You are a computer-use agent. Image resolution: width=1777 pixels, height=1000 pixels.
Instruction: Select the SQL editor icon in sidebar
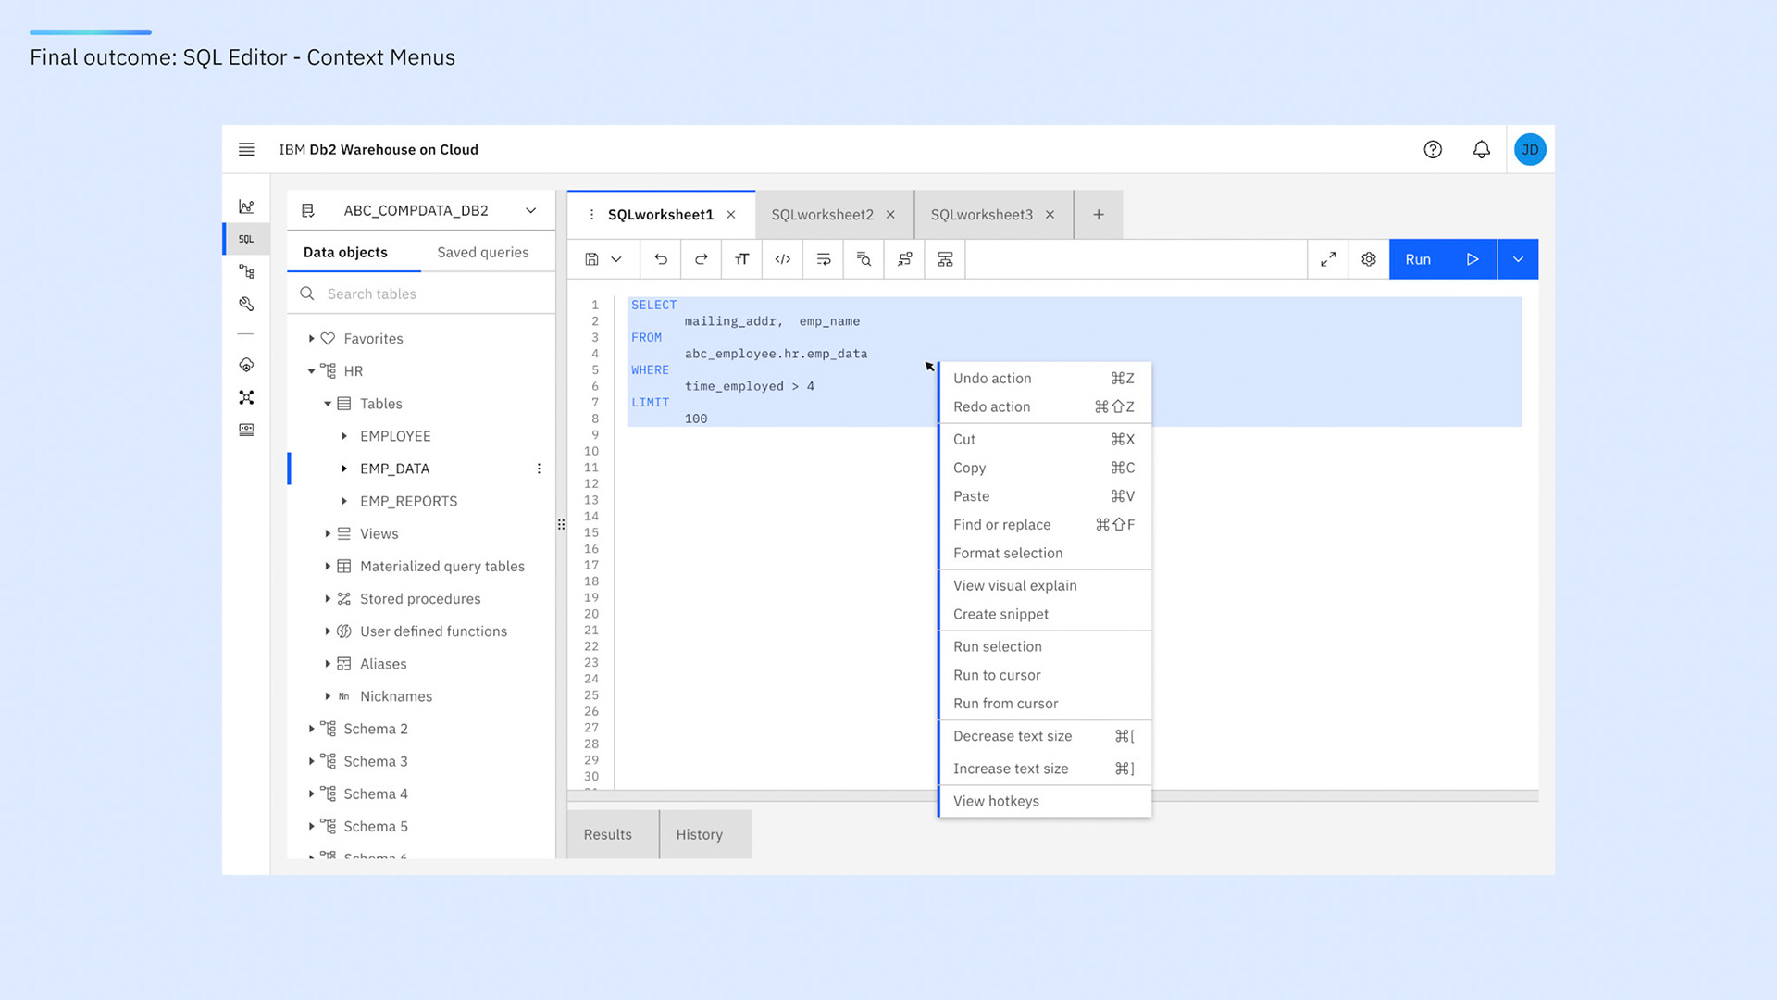(x=245, y=238)
